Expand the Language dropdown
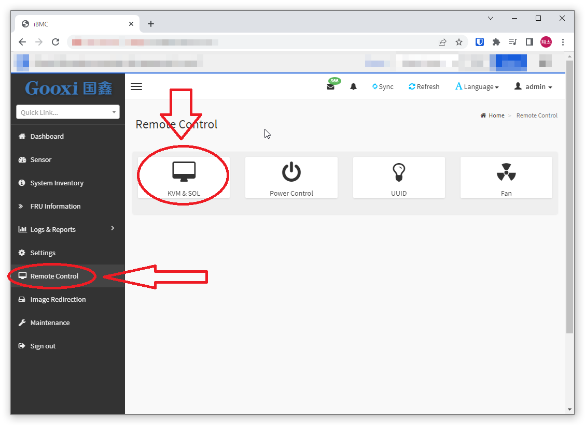The image size is (585, 425). pyautogui.click(x=477, y=87)
